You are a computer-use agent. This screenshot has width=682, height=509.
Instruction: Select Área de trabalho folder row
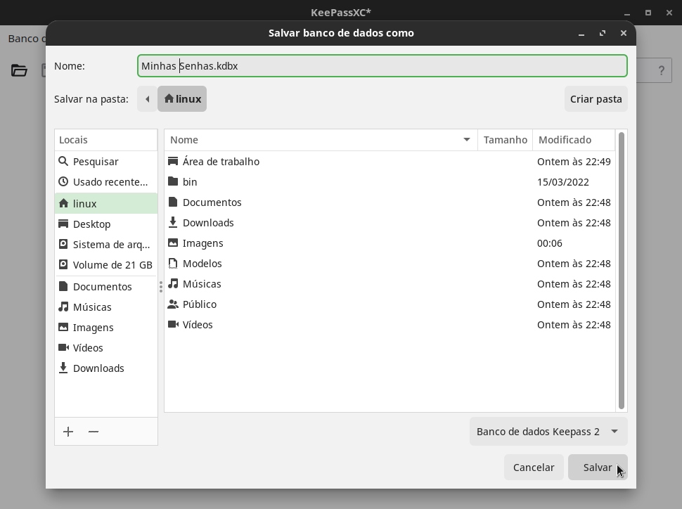point(390,162)
